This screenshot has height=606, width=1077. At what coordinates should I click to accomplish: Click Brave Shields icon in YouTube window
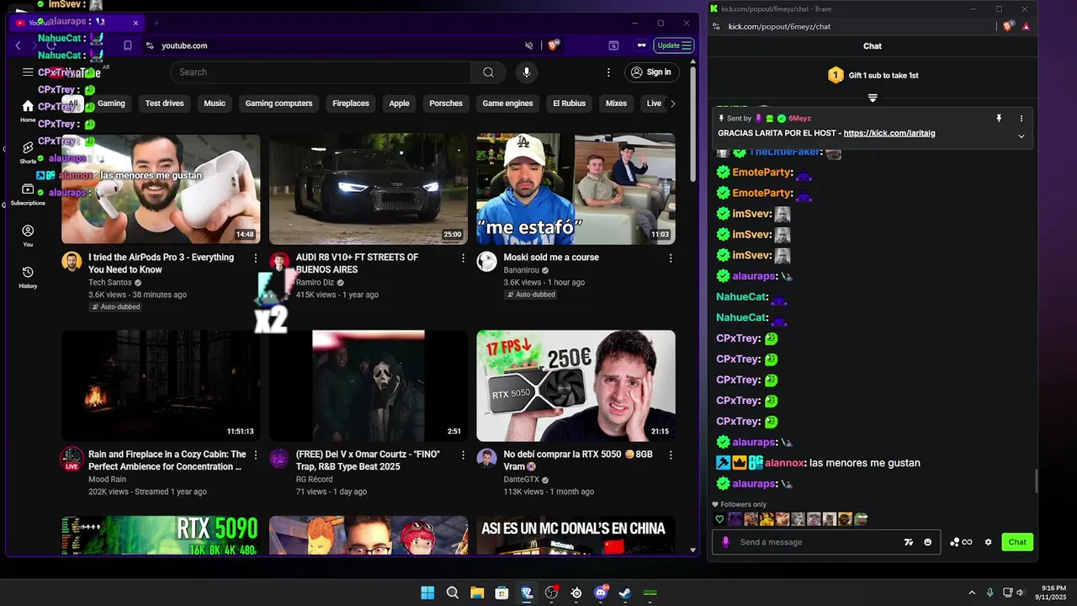554,45
